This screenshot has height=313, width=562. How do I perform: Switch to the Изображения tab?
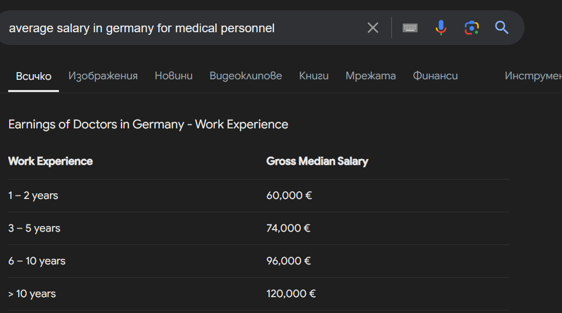[103, 76]
